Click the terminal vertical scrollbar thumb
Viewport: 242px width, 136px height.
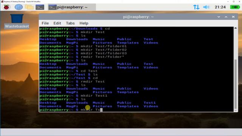(236, 84)
